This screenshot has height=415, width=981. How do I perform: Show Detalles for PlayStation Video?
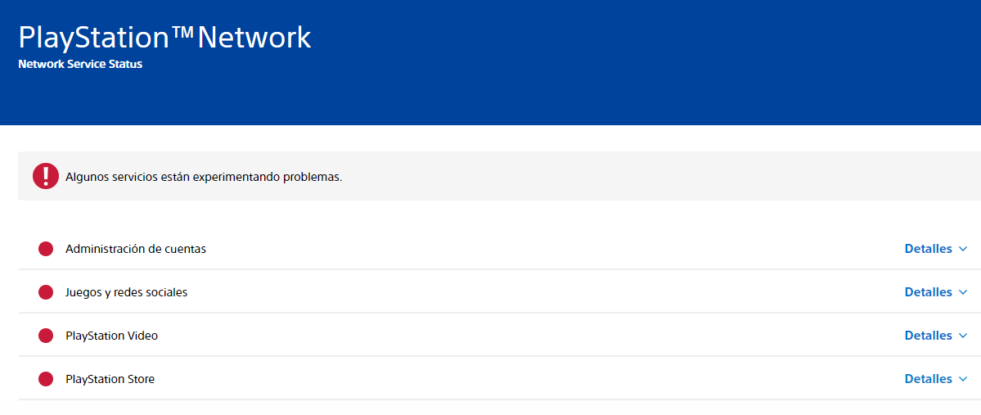point(936,336)
